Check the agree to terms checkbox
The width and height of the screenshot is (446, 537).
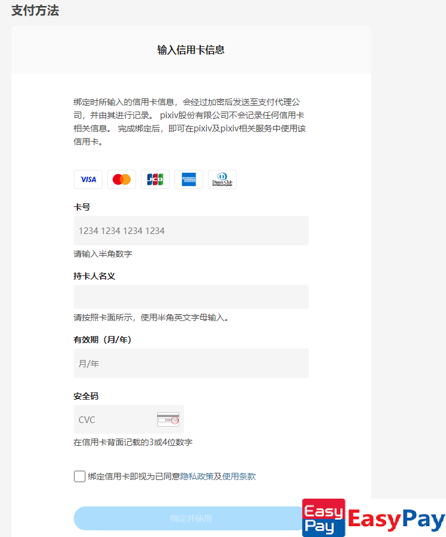(79, 476)
